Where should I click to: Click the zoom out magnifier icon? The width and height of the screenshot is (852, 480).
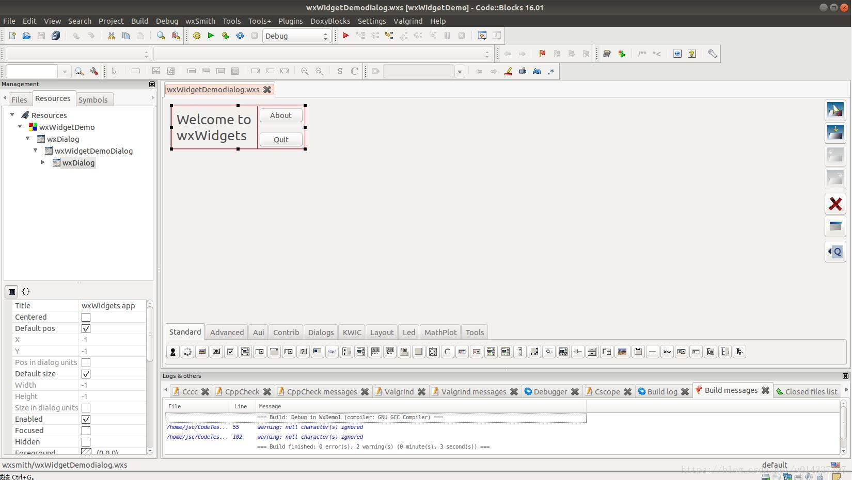pyautogui.click(x=320, y=71)
